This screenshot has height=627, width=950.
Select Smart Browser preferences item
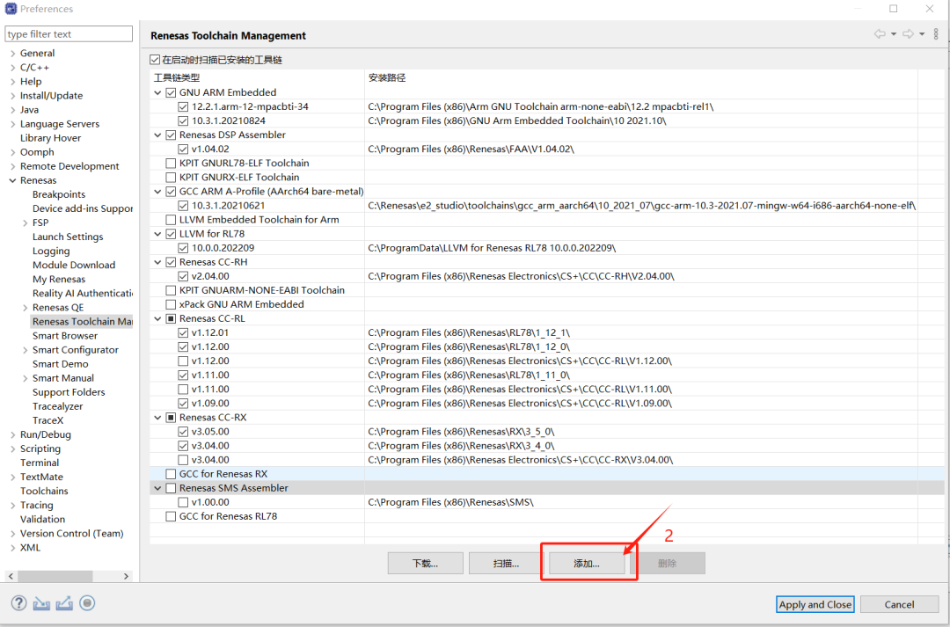65,336
